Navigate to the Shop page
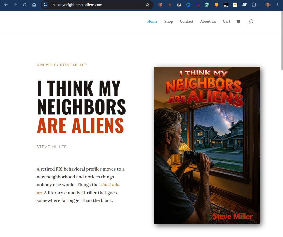 169,22
